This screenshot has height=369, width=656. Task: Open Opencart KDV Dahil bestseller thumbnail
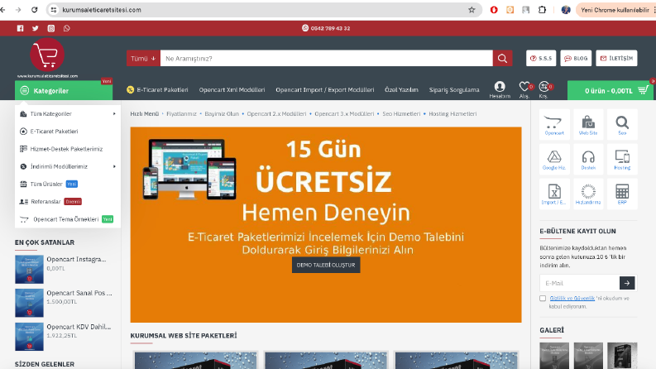29,337
